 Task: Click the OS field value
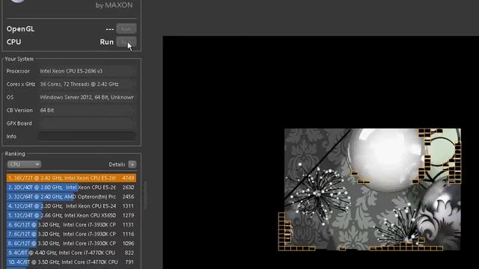(x=87, y=97)
